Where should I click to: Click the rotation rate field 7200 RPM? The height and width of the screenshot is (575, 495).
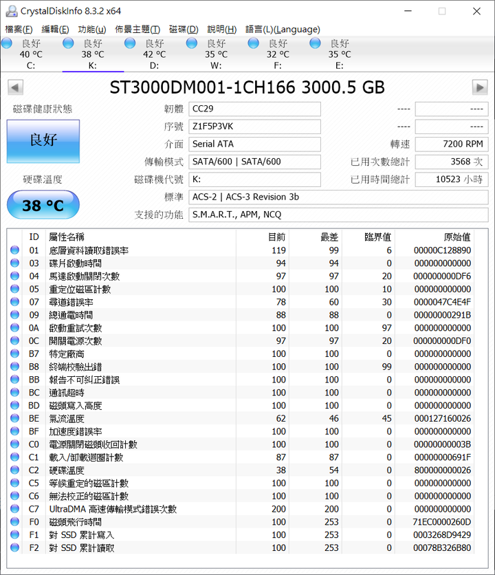452,144
